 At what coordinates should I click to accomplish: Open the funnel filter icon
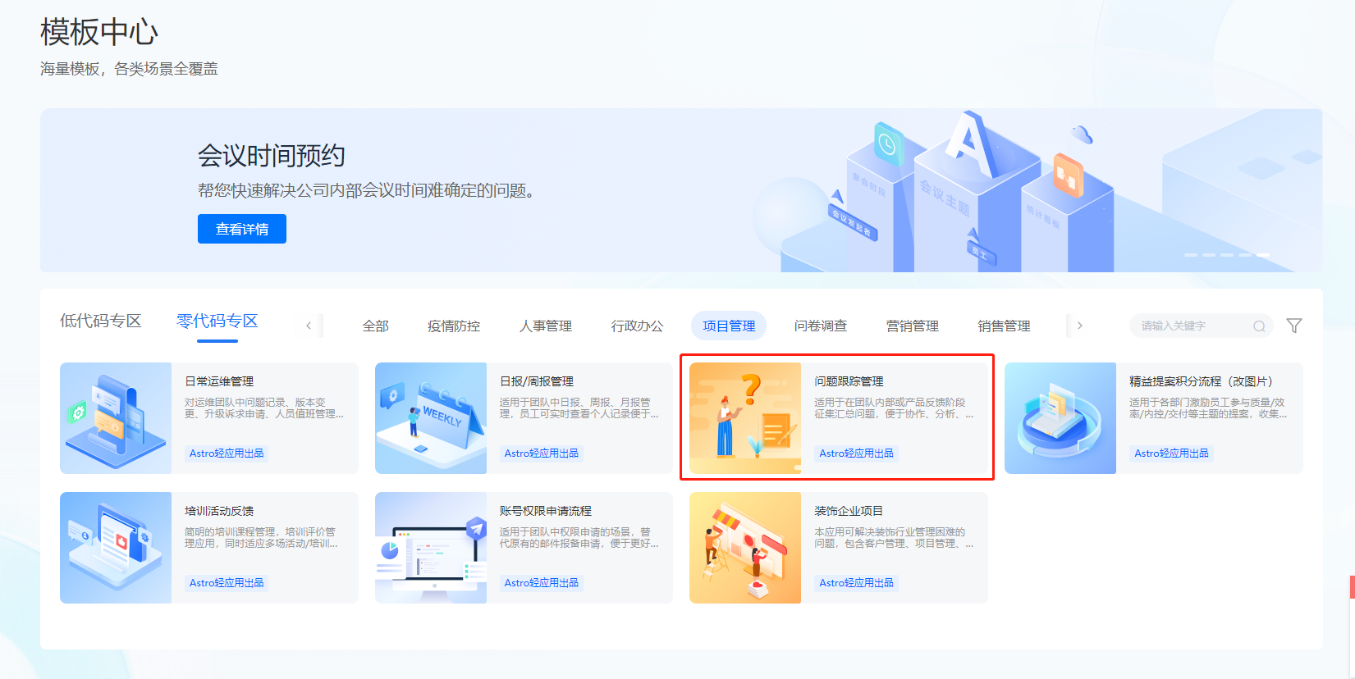[1294, 326]
